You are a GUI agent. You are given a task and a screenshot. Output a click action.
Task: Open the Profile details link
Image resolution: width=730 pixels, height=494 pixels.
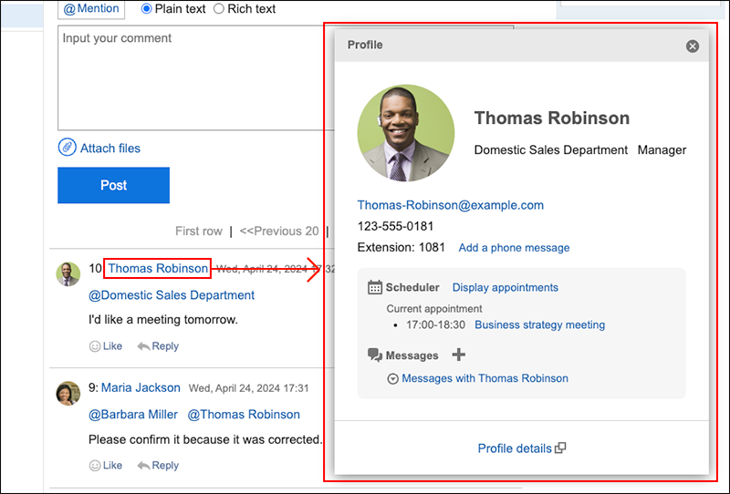pos(515,448)
